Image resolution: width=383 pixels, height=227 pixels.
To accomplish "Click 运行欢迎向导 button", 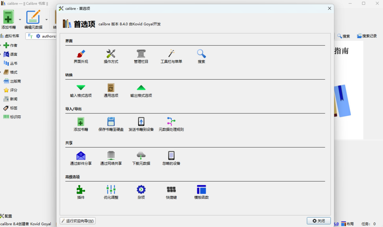I will (78, 221).
